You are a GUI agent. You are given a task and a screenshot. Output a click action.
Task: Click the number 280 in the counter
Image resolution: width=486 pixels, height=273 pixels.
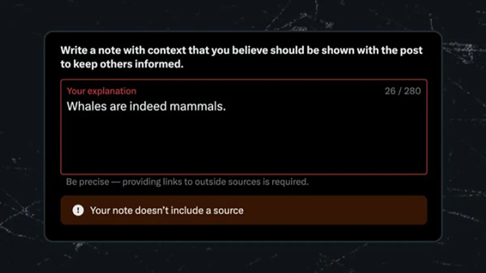(413, 91)
